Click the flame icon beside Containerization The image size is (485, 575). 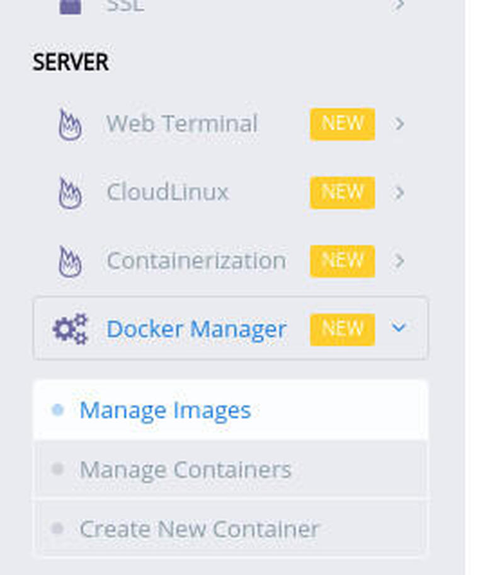[70, 261]
